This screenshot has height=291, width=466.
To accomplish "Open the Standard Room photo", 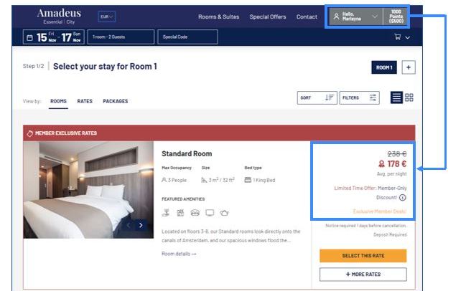I will [x=88, y=190].
